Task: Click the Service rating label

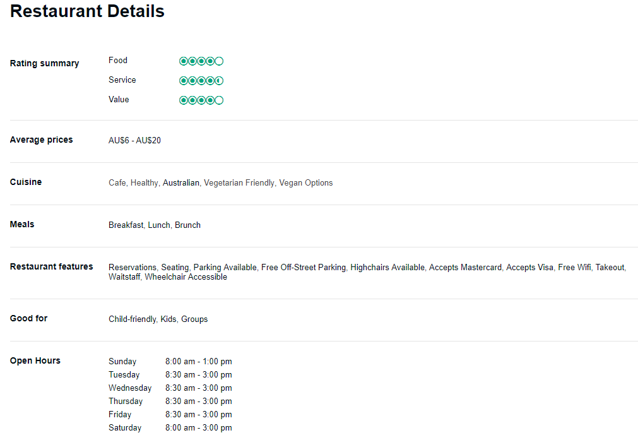Action: pyautogui.click(x=122, y=80)
